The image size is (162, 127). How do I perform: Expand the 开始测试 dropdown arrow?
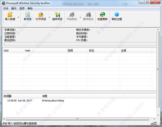[80, 17]
